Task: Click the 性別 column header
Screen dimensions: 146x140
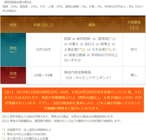Action: pyautogui.click(x=13, y=24)
